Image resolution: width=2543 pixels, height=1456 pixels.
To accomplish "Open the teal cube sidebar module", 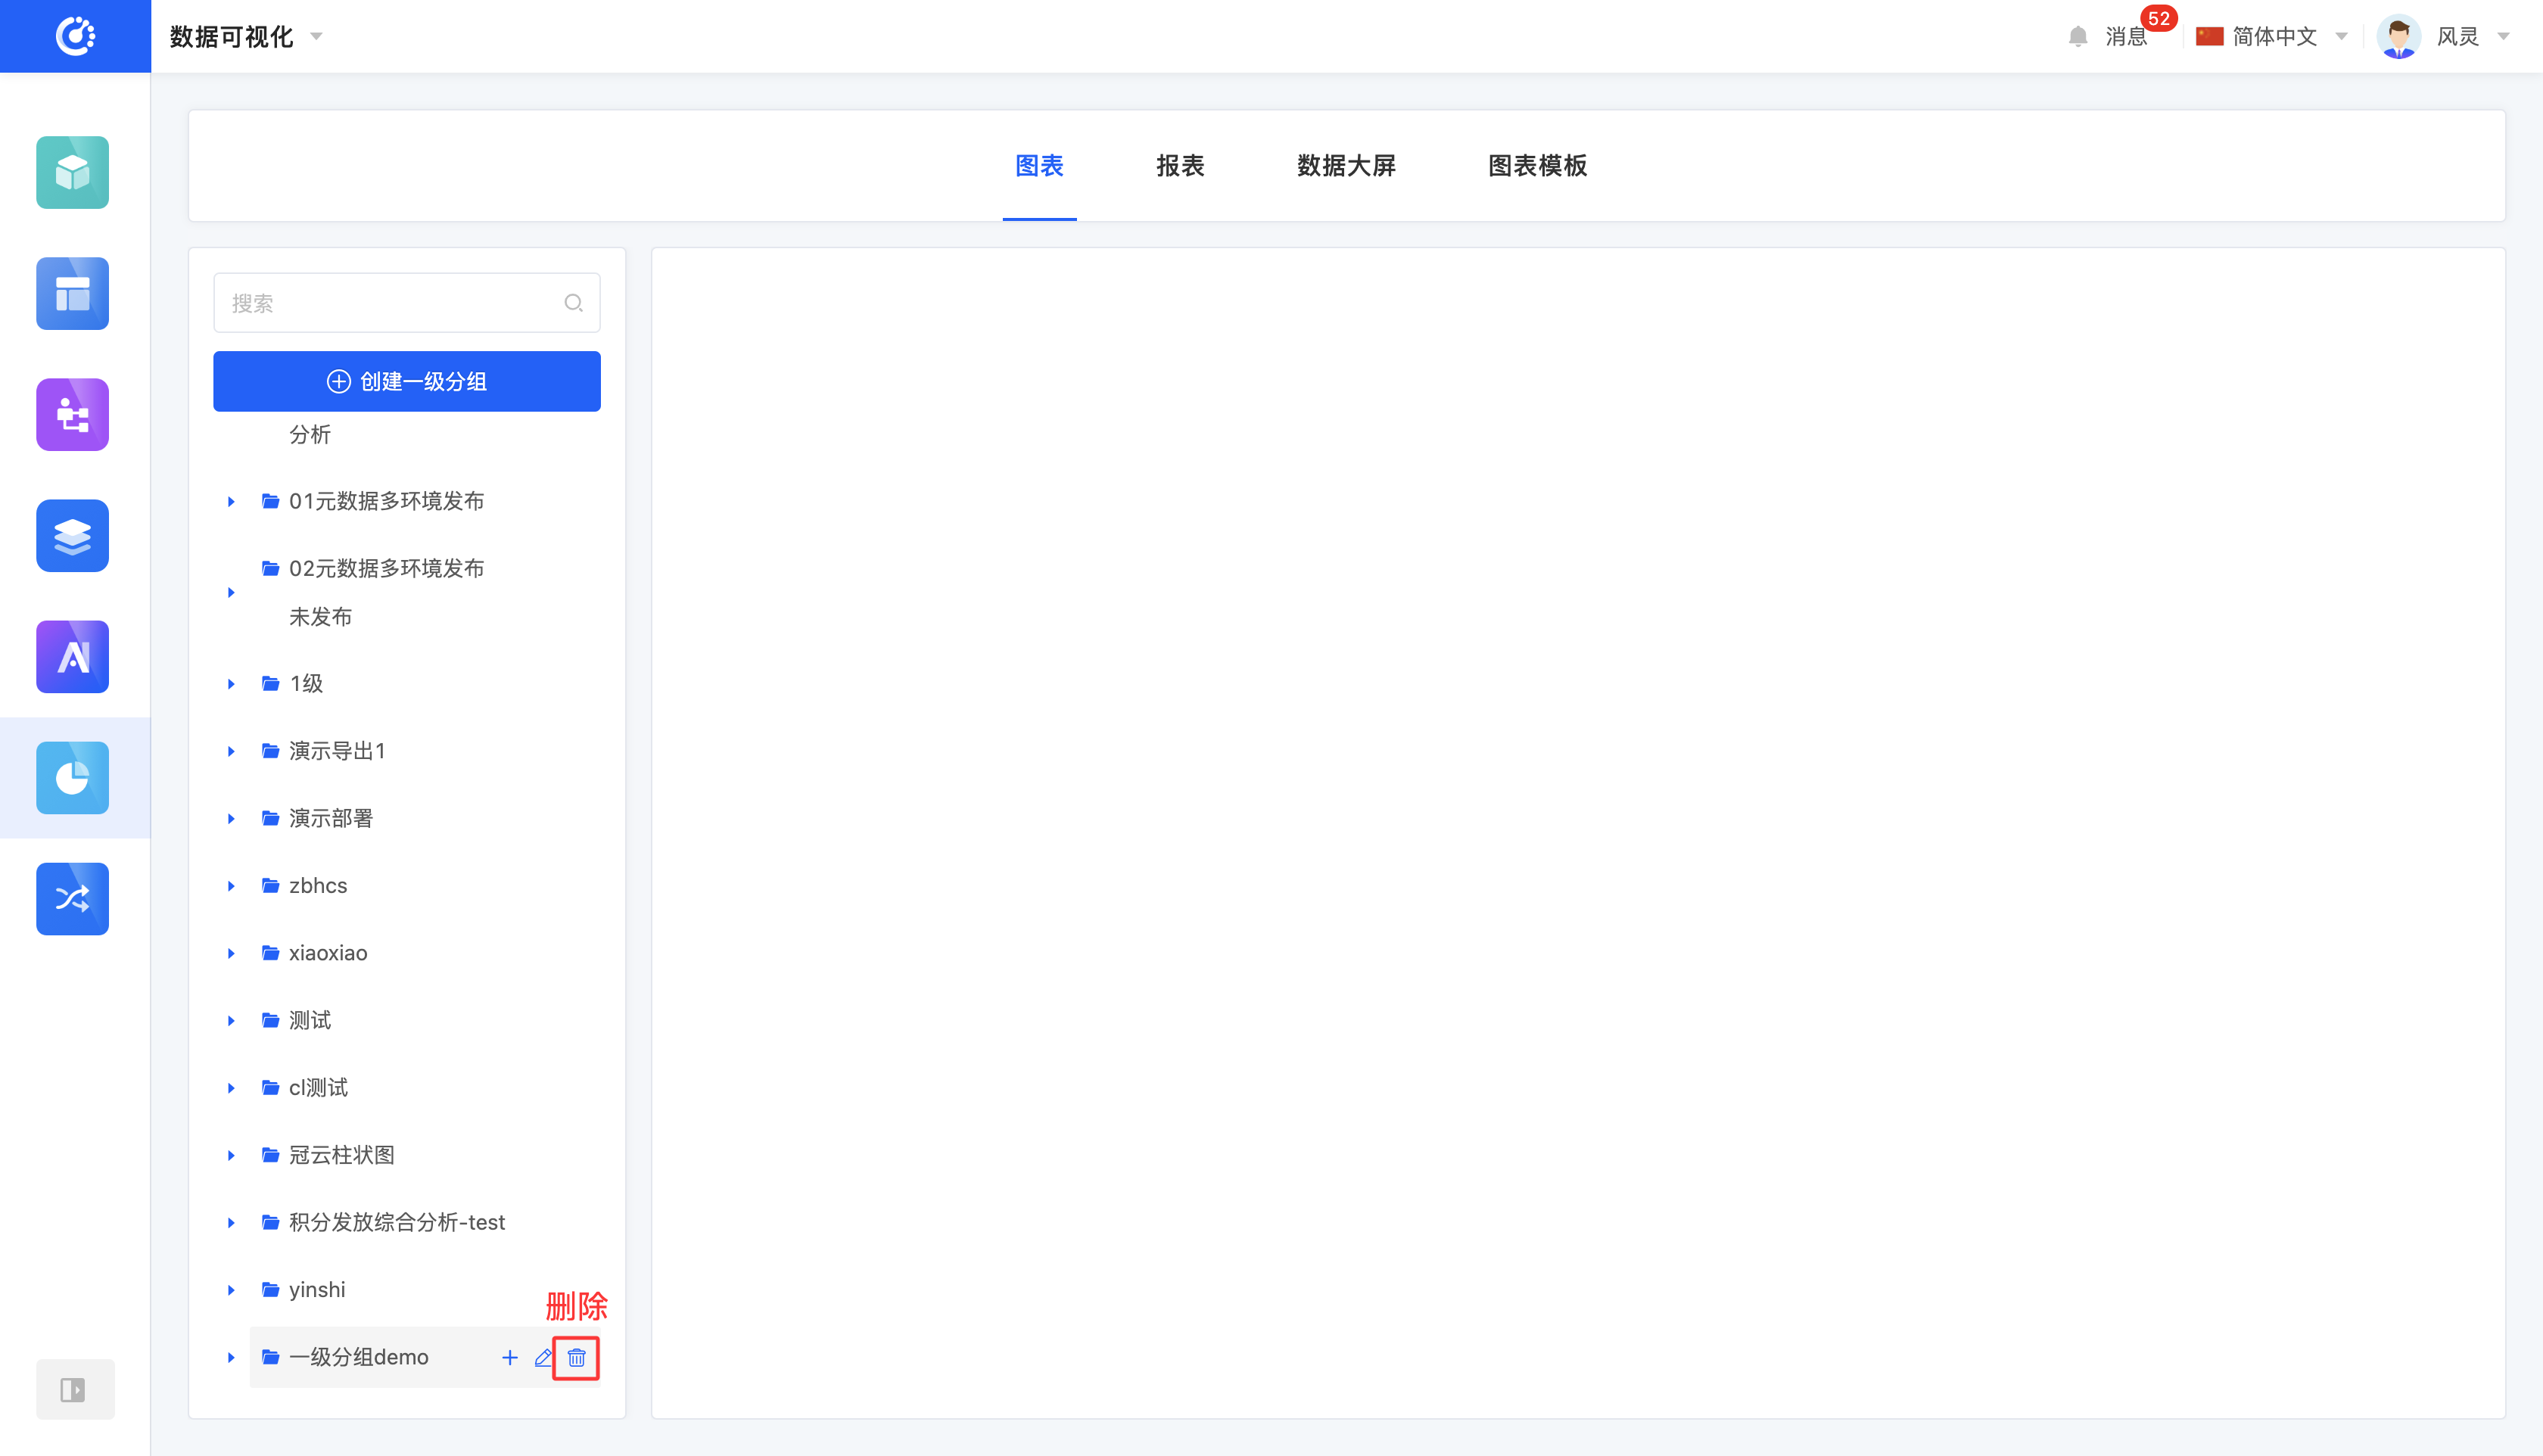I will (73, 172).
